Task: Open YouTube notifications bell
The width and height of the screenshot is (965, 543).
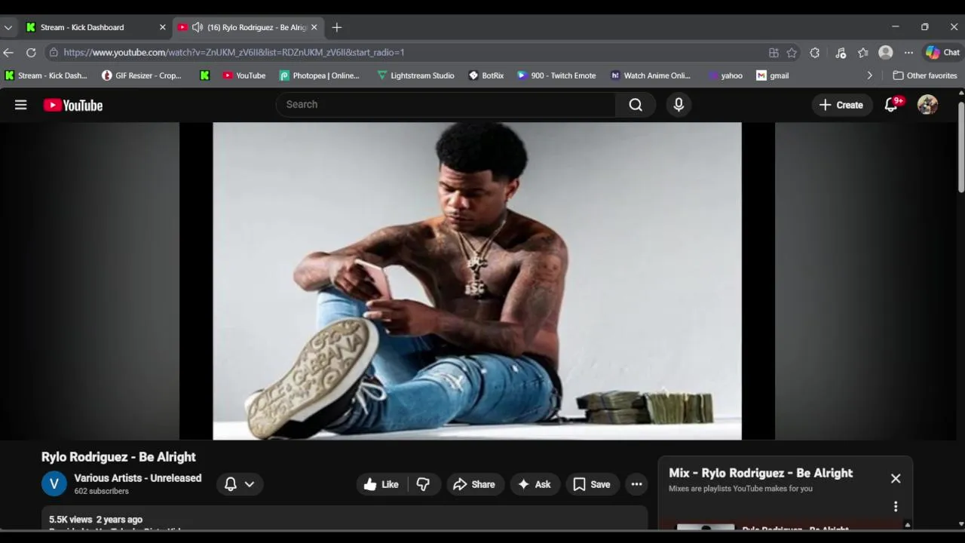Action: click(x=892, y=105)
